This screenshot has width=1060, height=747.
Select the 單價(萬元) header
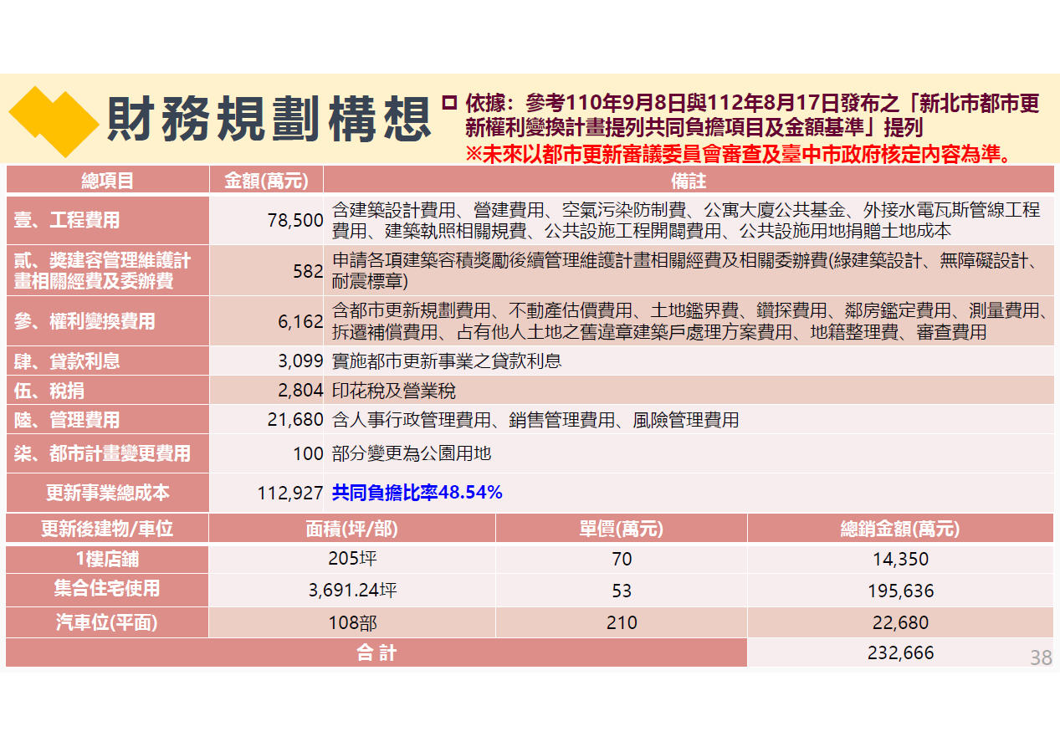(621, 529)
